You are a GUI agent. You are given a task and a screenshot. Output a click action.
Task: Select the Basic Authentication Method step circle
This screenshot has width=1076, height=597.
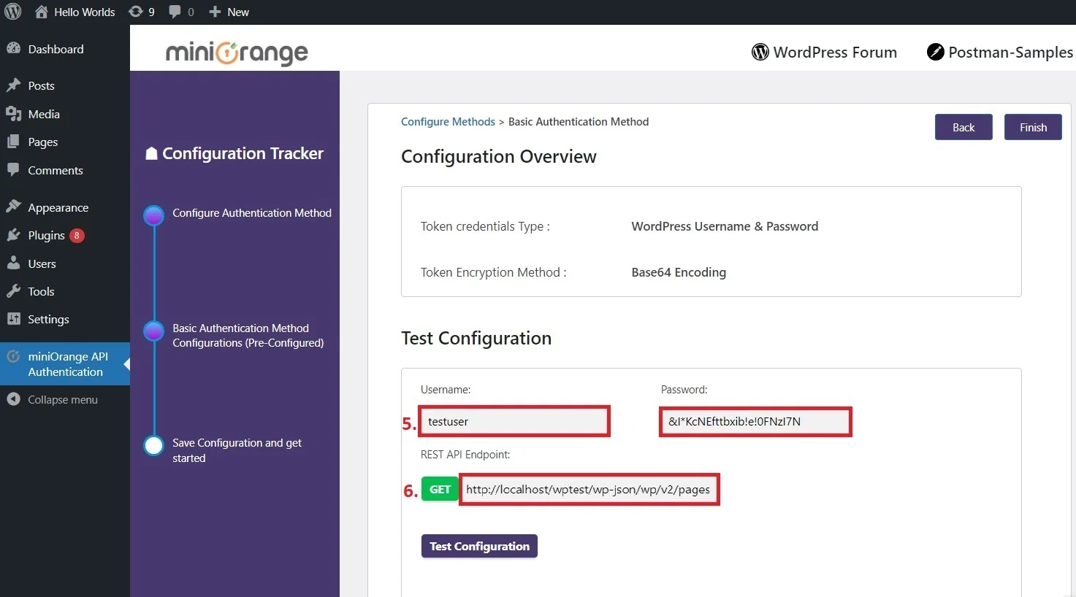[153, 331]
